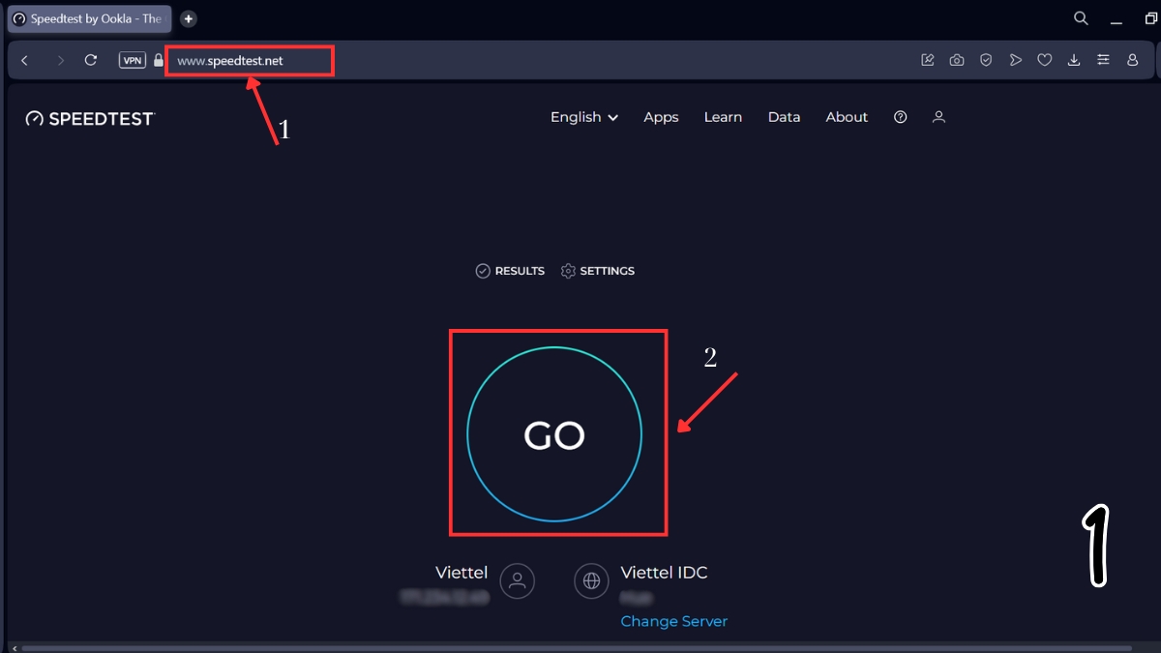The height and width of the screenshot is (653, 1161).
Task: Reload the page with refresh icon
Action: pyautogui.click(x=91, y=60)
